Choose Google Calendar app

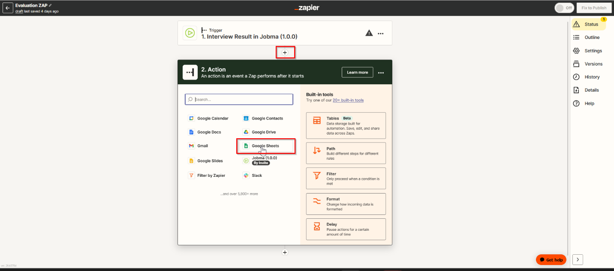click(209, 118)
